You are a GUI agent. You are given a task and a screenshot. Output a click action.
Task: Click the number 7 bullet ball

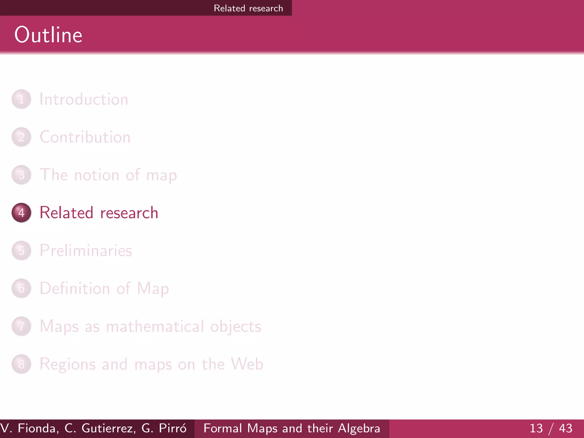(x=21, y=326)
